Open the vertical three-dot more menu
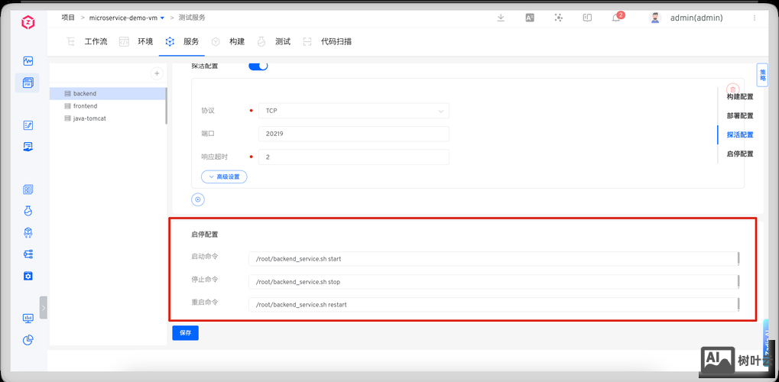 (x=755, y=18)
